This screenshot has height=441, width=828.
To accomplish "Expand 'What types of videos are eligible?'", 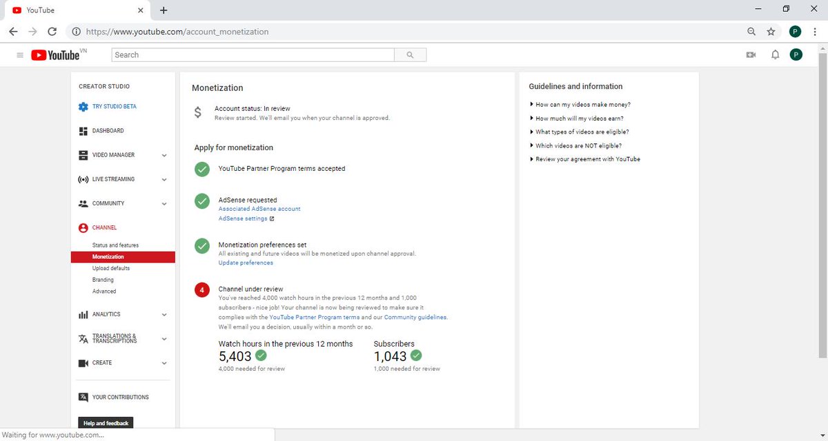I will pyautogui.click(x=579, y=132).
